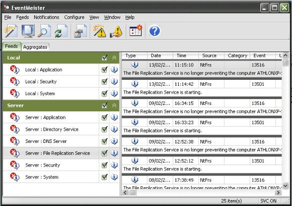This screenshot has width=292, height=206.
Task: Click the computer monitor toolbar icon
Action: coord(28,31)
